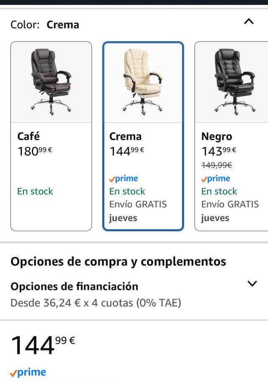Open Opciones de compra y complementos
Viewport: 268px width, 382px height.
pyautogui.click(x=119, y=261)
